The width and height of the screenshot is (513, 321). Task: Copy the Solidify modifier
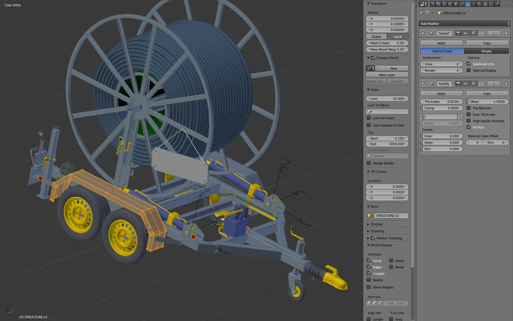tap(487, 94)
